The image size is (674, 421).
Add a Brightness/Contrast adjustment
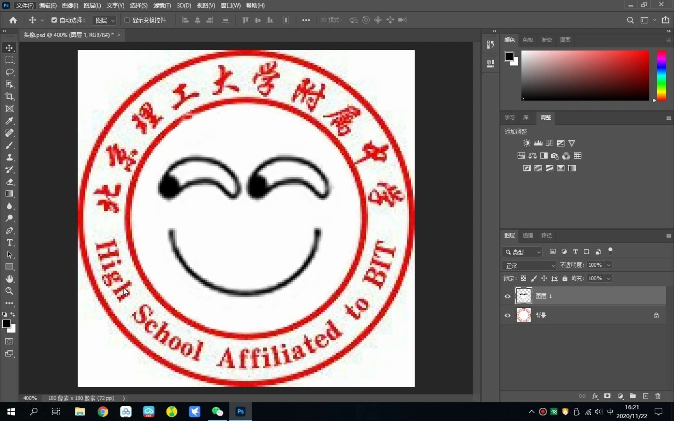[x=527, y=143]
